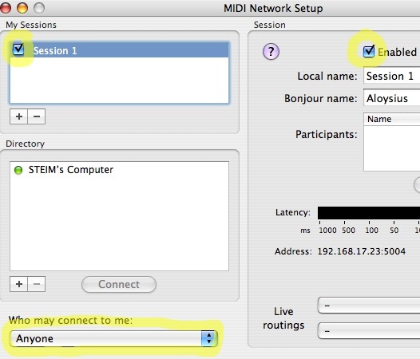
Task: Click the Connect button
Action: (x=119, y=284)
